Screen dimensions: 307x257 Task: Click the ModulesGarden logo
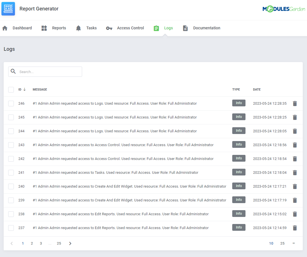click(x=284, y=9)
